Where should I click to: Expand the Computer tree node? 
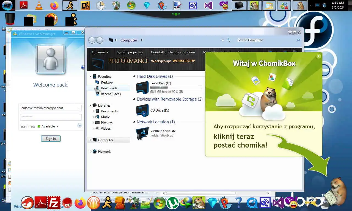[x=90, y=140]
